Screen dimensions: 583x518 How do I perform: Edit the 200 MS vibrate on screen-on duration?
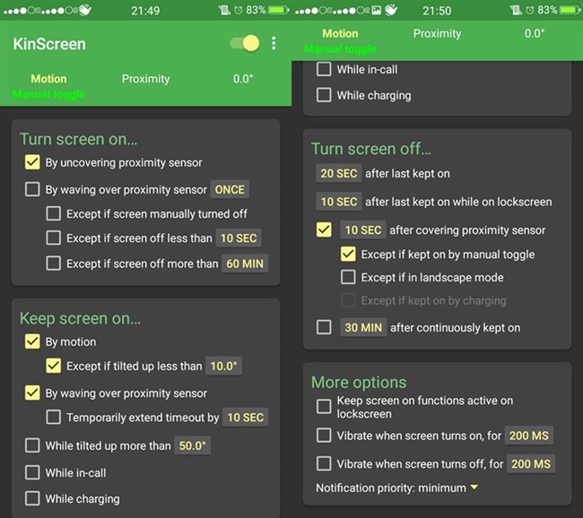(x=529, y=436)
